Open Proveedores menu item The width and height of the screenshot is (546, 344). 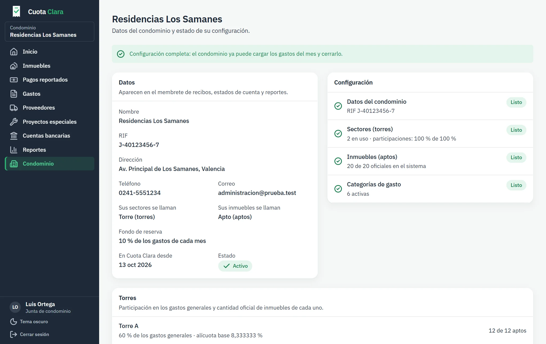click(50, 108)
